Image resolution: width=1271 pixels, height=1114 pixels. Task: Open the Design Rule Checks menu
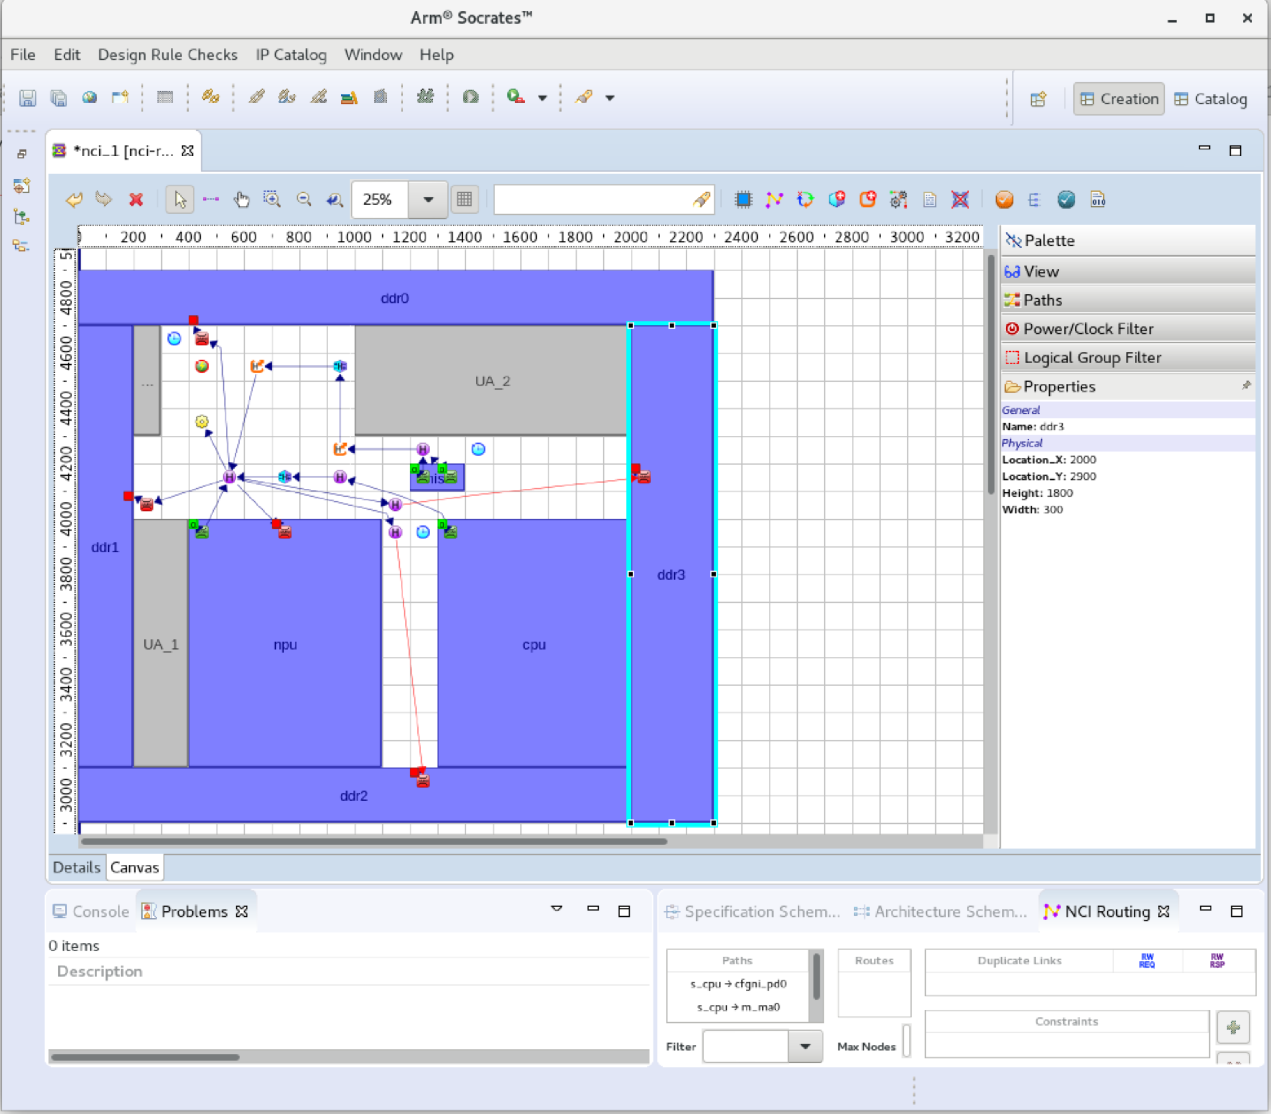coord(168,55)
